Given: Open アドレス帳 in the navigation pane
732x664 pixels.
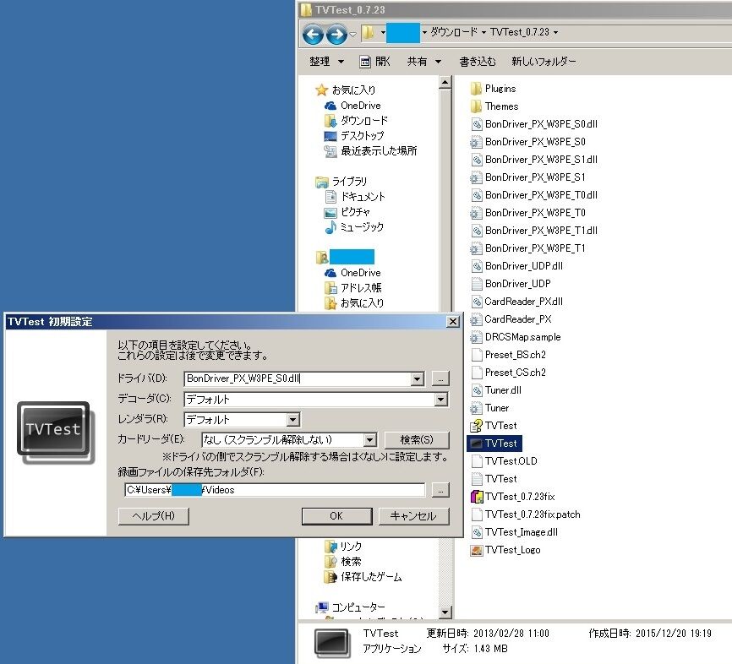Looking at the screenshot, I should click(x=353, y=287).
